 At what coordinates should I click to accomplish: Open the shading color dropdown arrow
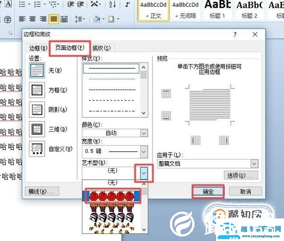[x=104, y=19]
